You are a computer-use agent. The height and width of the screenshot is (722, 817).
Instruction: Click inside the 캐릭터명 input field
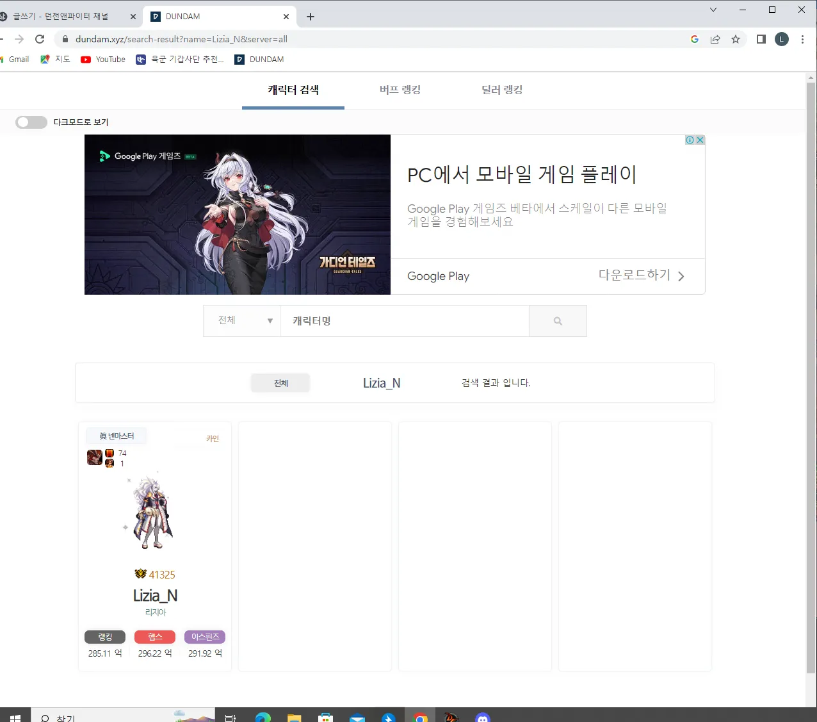403,320
